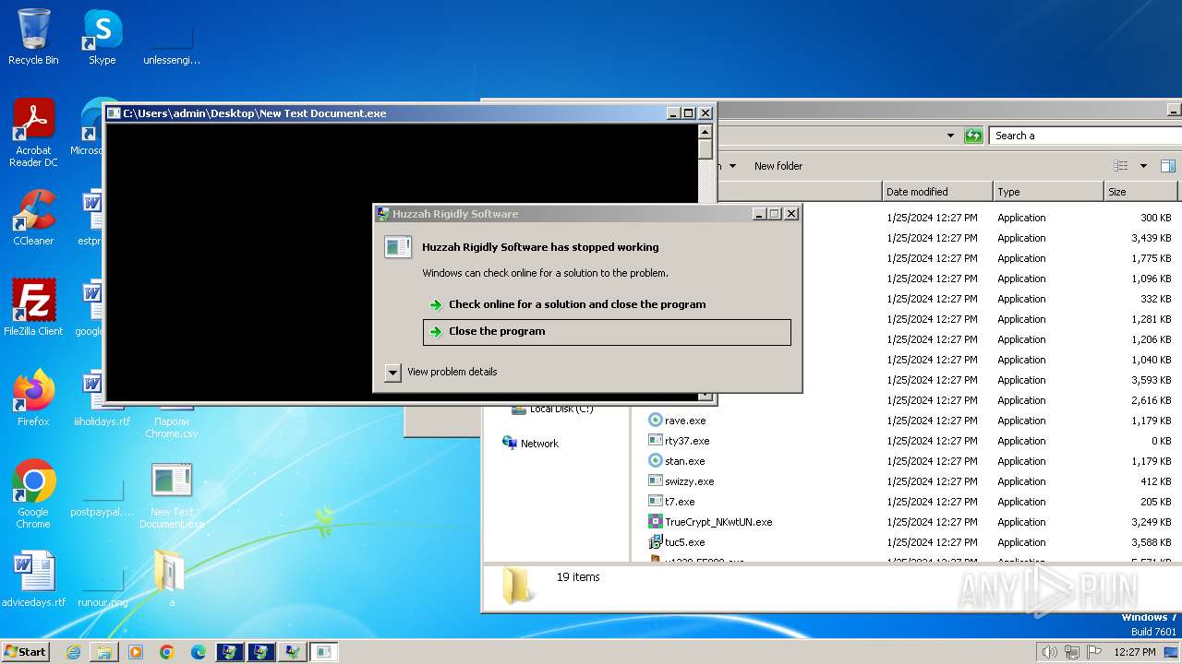Select the advicedays.rtf document icon
The width and height of the screenshot is (1182, 664).
click(33, 579)
